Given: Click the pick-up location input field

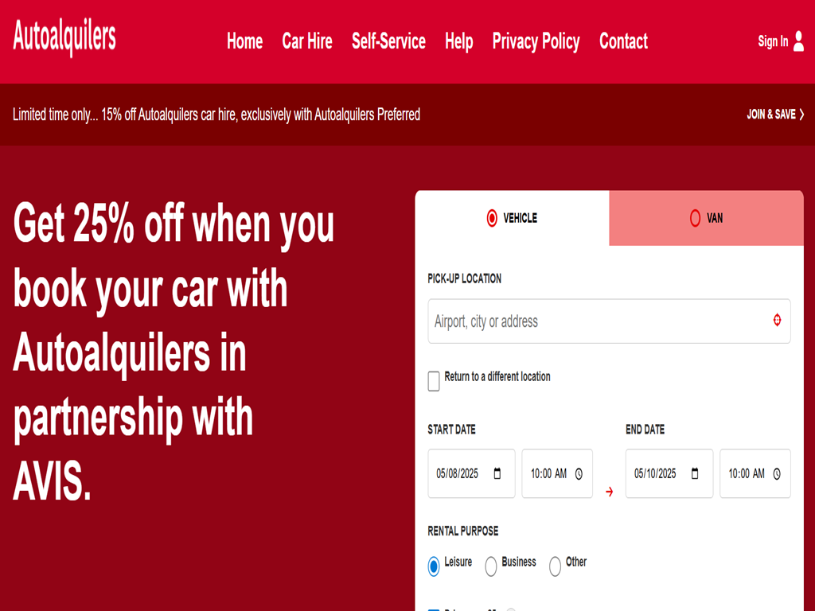Looking at the screenshot, I should click(x=597, y=321).
